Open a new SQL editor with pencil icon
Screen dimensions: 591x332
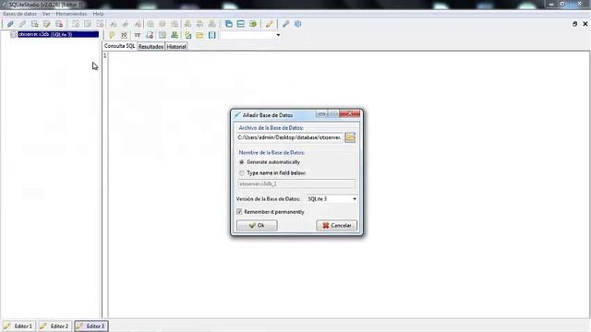[269, 24]
